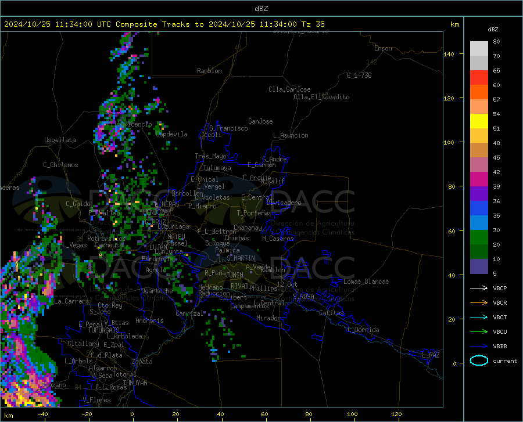Click the legend value '45'
523x422 pixels.
(496, 157)
